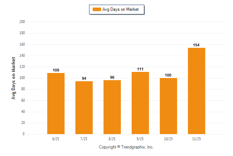Select the tallest bar for 11/25
Image resolution: width=233 pixels, height=156 pixels.
[x=197, y=91]
